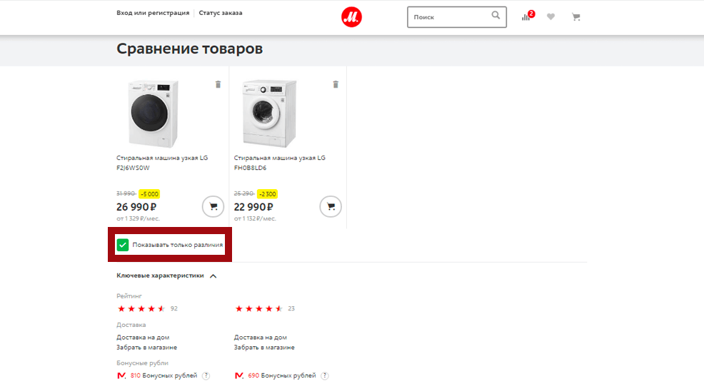
Task: Add LG FH0B8LD6 to cart
Action: point(331,206)
